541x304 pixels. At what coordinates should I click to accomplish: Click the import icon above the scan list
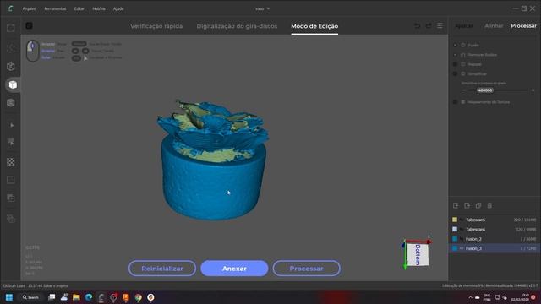coord(456,205)
